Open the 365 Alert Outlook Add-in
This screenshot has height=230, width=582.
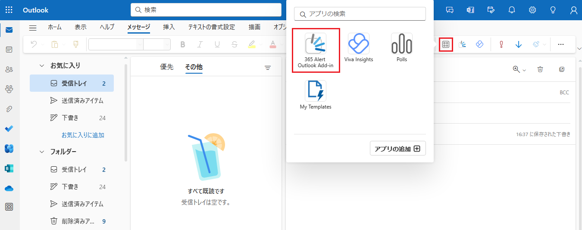click(x=316, y=50)
